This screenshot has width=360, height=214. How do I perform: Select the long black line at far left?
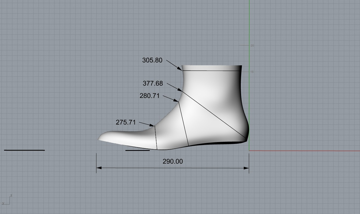pos(24,150)
